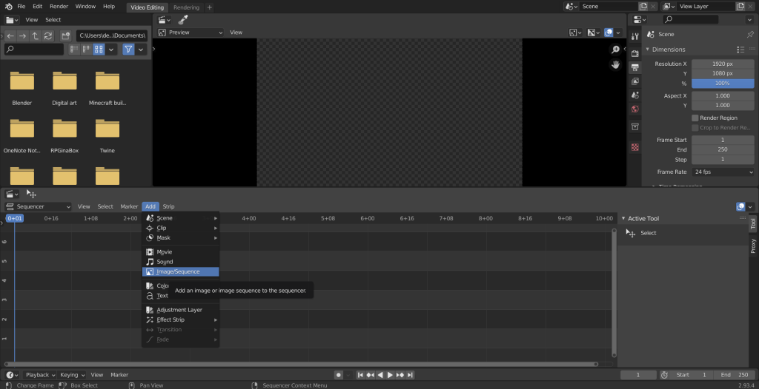Open the Frame Rate dropdown

723,172
